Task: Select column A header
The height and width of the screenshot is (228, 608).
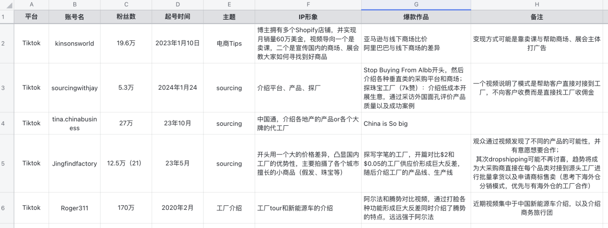Action: [31, 5]
